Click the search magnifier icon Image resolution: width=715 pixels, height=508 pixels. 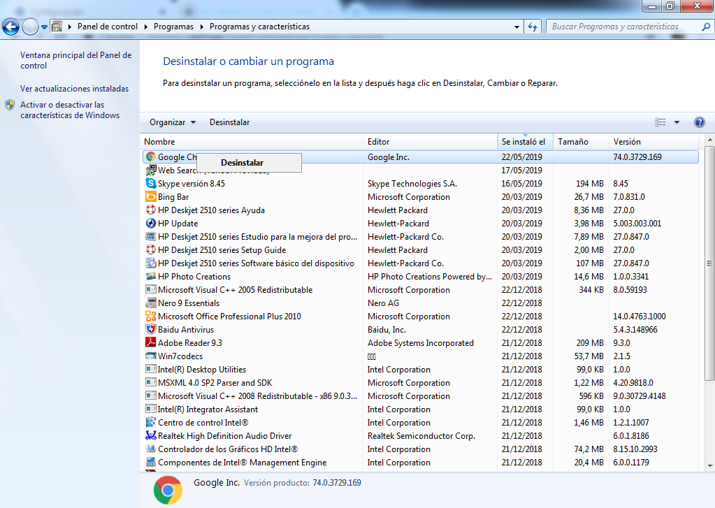pos(706,27)
